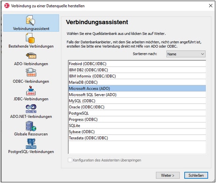Close the dialog with the X button
Image resolution: width=216 pixels, height=183 pixels.
pos(210,6)
